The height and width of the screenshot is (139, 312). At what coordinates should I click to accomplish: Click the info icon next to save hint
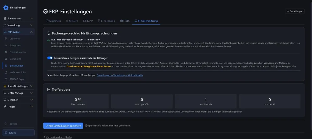86,125
